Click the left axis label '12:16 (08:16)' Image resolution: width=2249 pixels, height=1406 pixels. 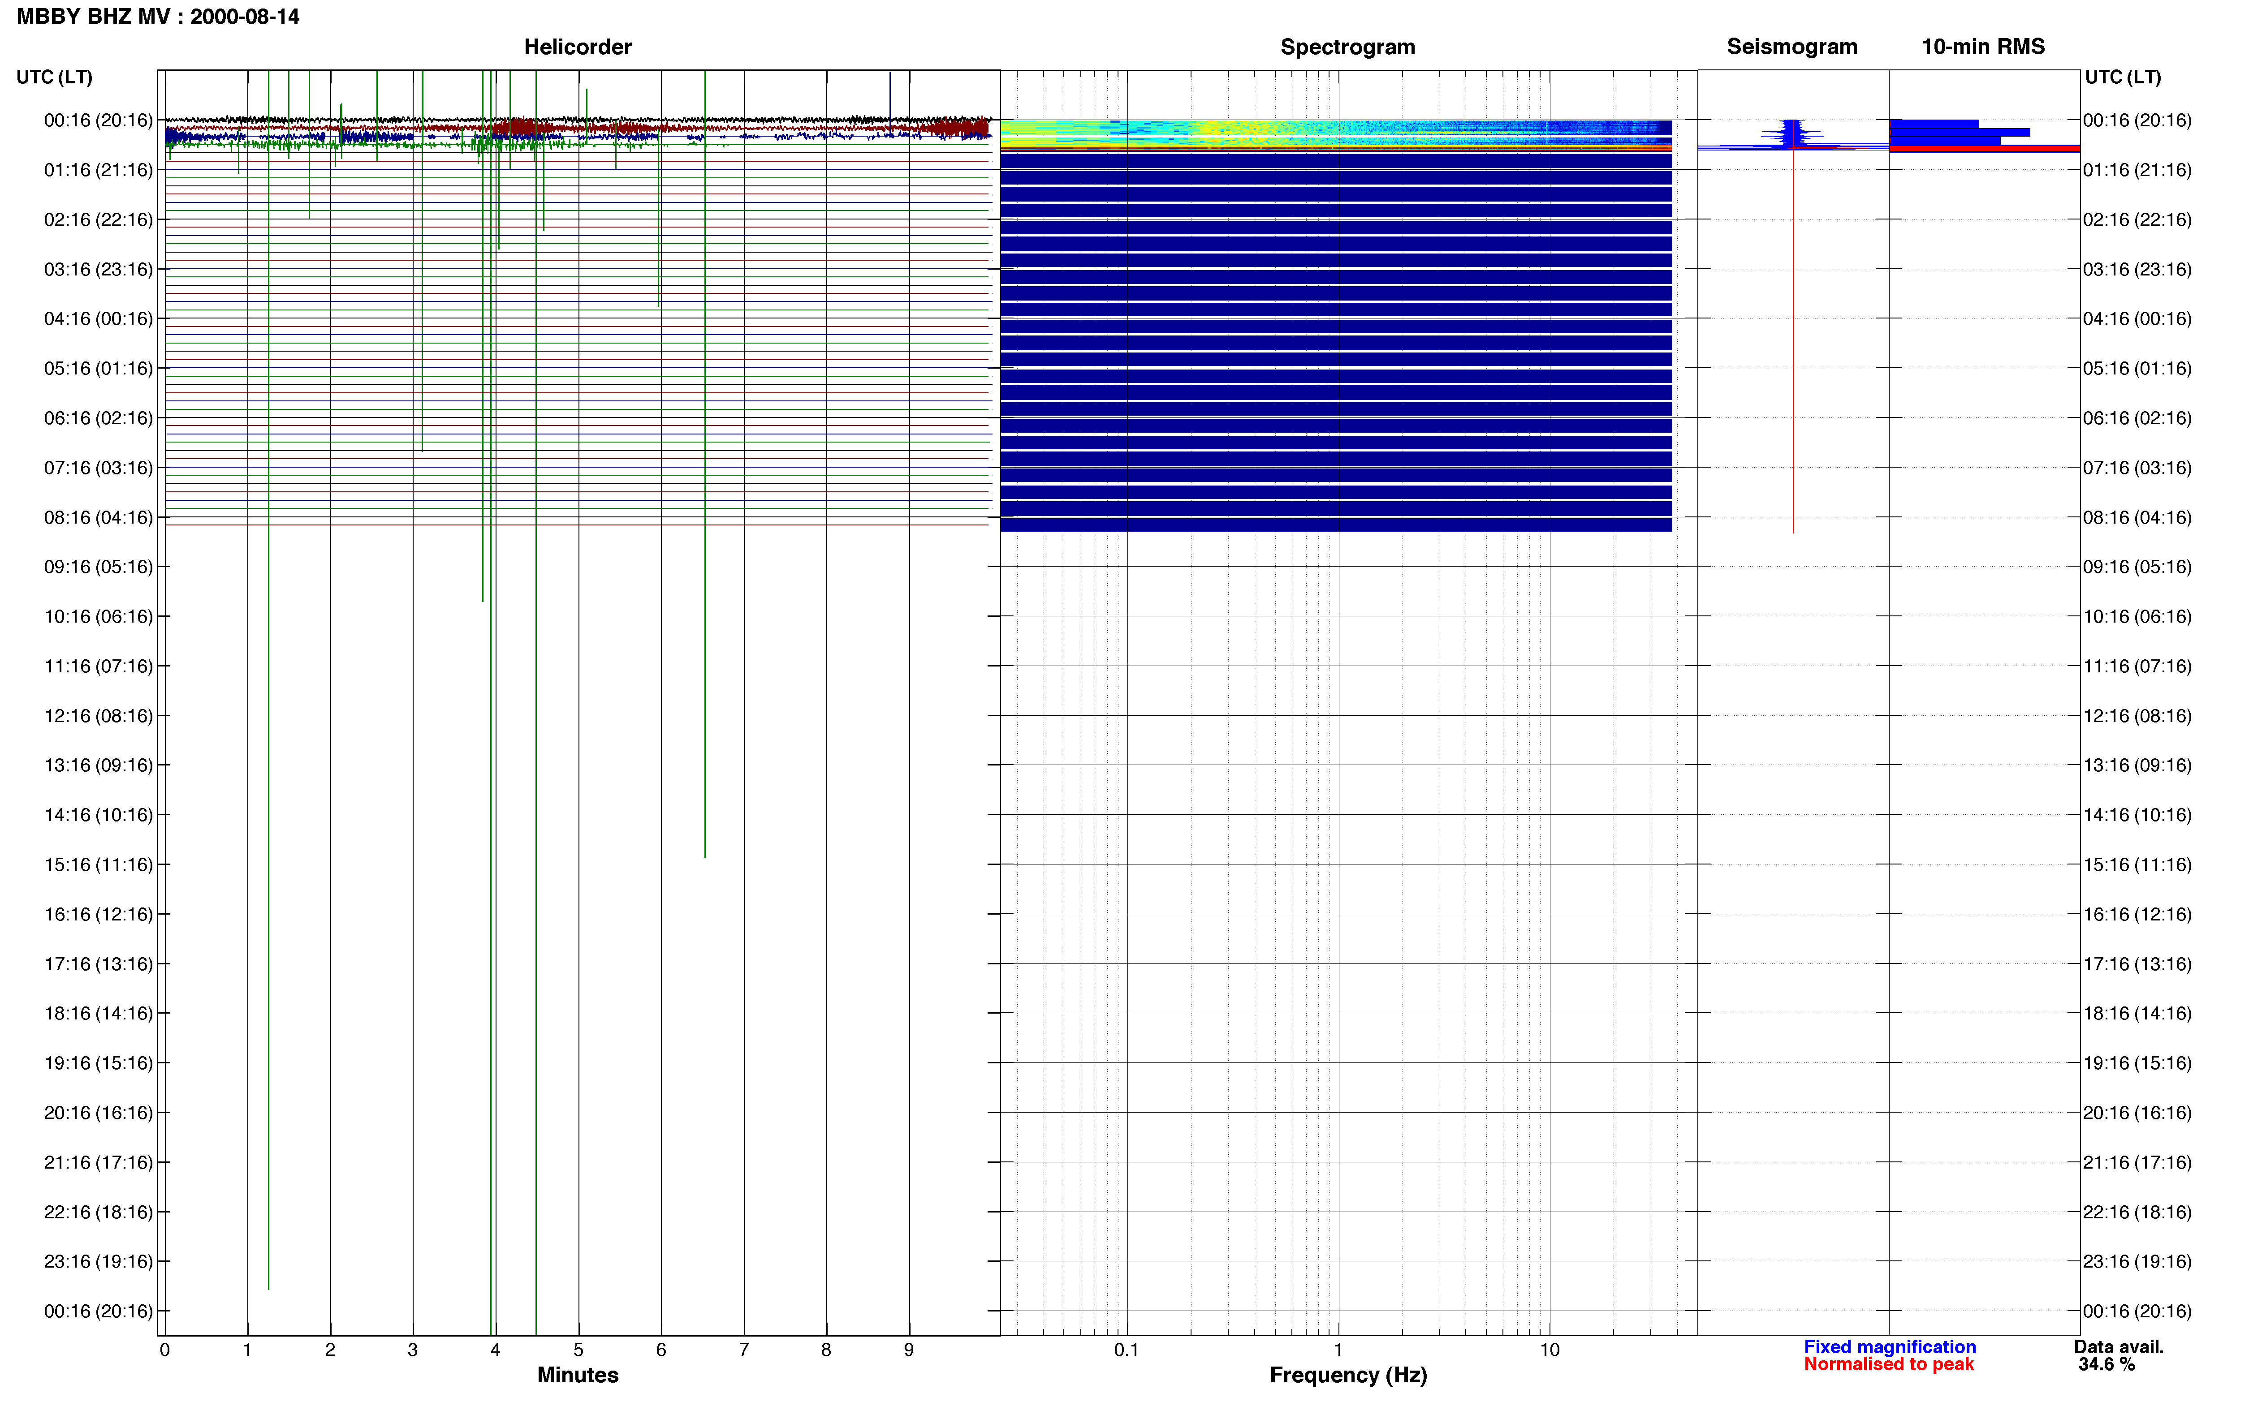point(99,716)
